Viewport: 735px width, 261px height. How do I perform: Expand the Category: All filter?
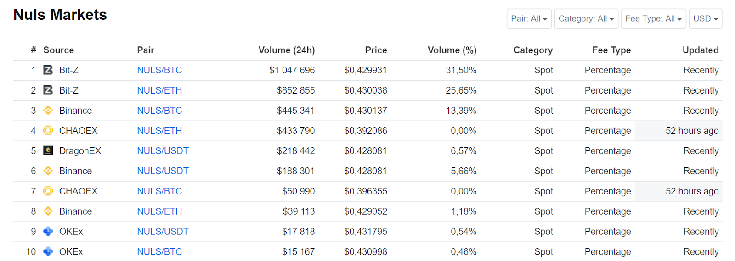(586, 19)
